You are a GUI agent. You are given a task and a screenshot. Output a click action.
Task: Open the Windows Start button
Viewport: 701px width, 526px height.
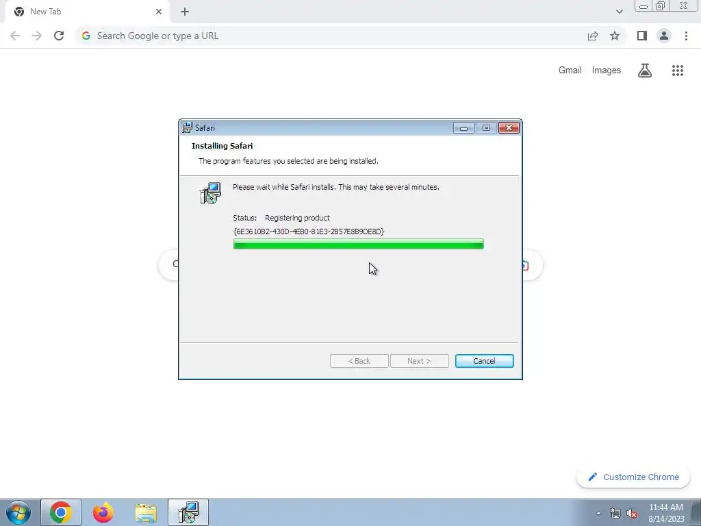(x=18, y=512)
